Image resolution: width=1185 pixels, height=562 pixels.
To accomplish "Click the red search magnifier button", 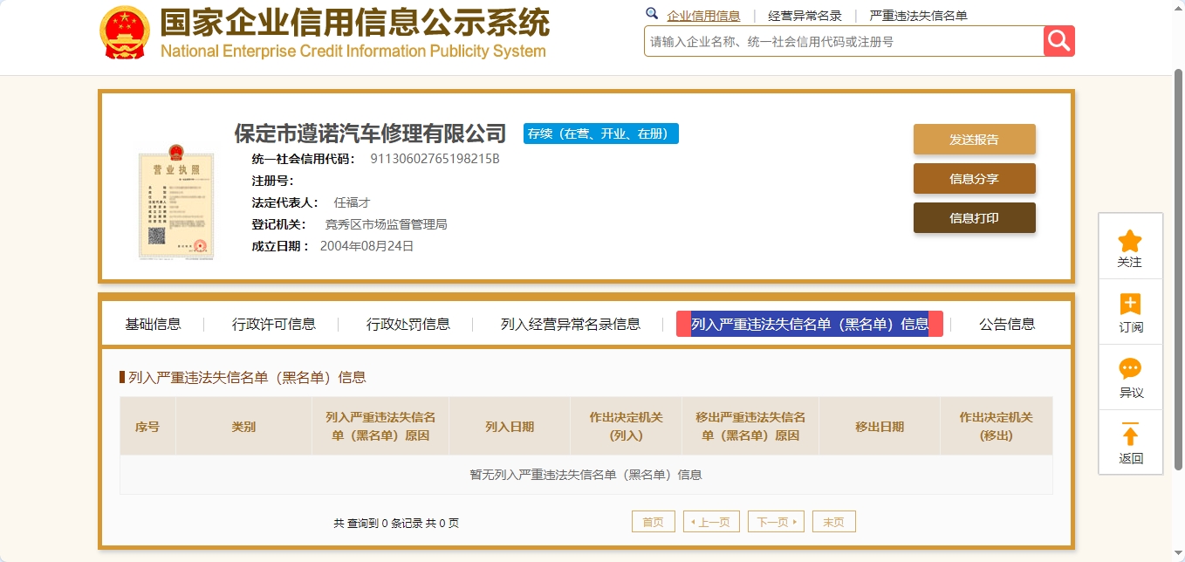I will [x=1059, y=41].
